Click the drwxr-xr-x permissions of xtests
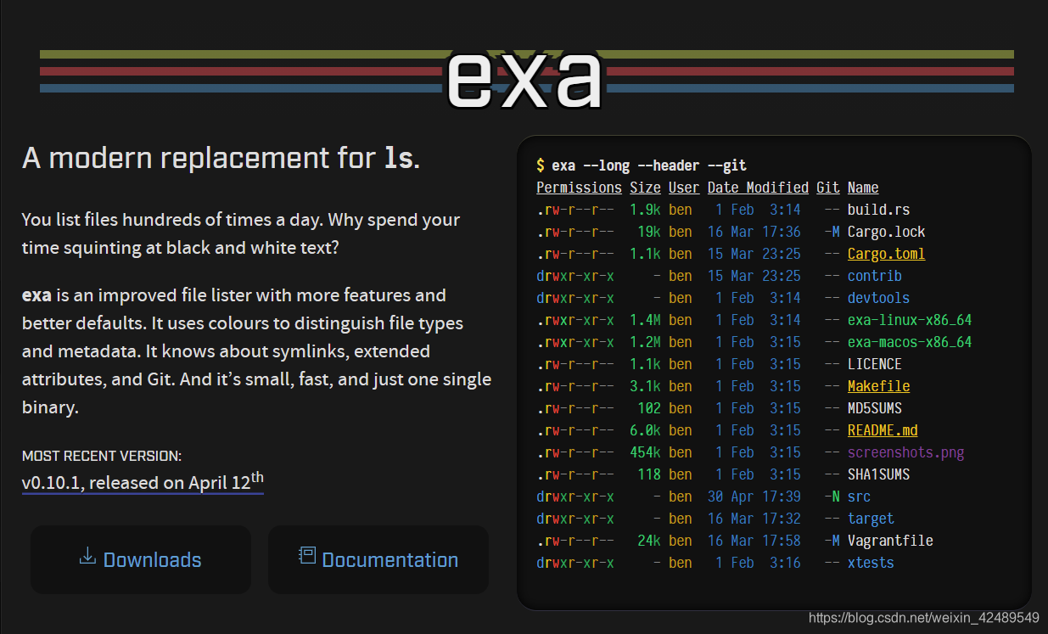The image size is (1048, 634). (x=575, y=563)
